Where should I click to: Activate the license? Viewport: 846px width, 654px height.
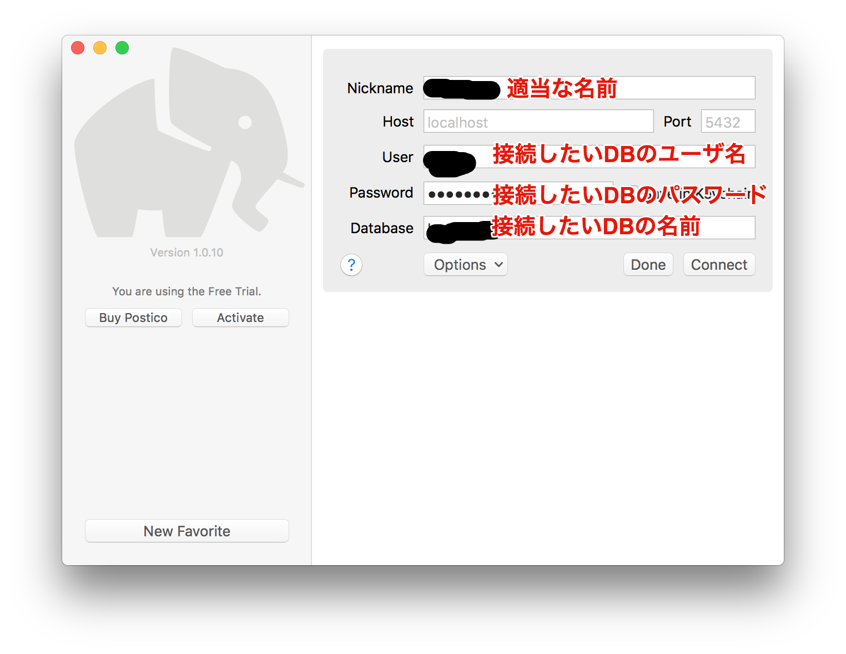(240, 317)
